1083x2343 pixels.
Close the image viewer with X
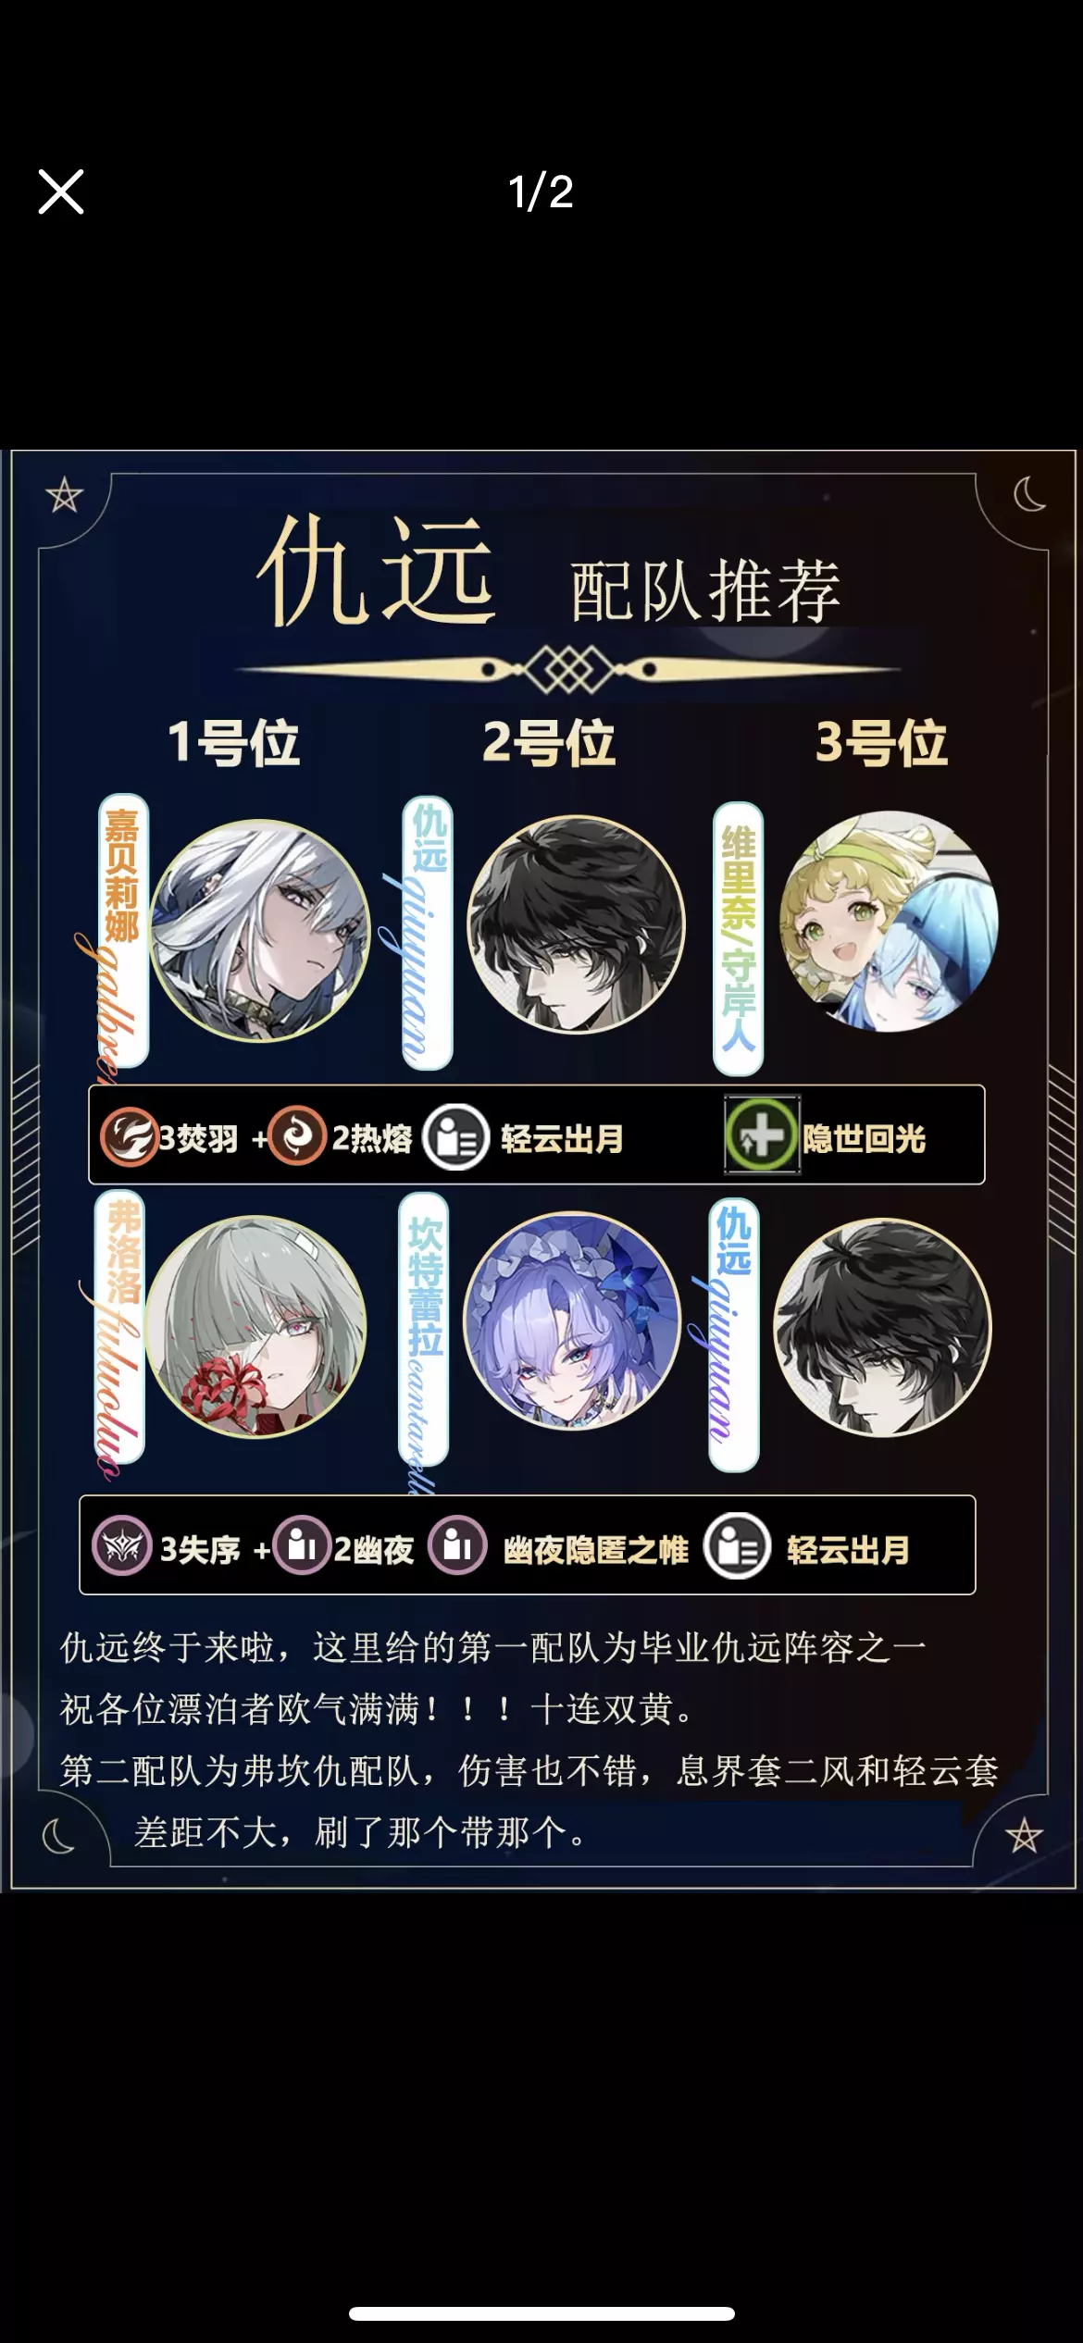click(x=61, y=192)
